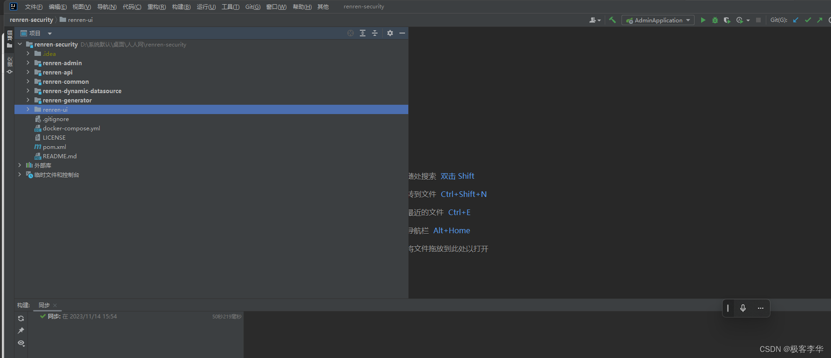Start debugging with the green bug icon
Screen dimensions: 831x358
click(715, 20)
